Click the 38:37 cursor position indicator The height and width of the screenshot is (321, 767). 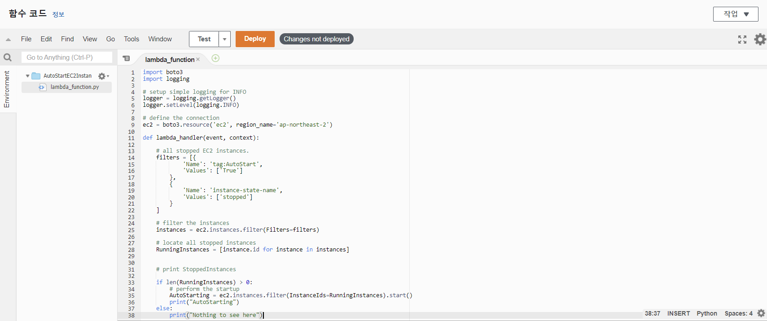click(653, 313)
